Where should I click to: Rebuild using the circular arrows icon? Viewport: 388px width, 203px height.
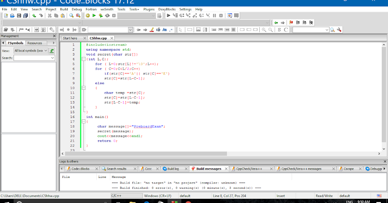pyautogui.click(x=107, y=15)
